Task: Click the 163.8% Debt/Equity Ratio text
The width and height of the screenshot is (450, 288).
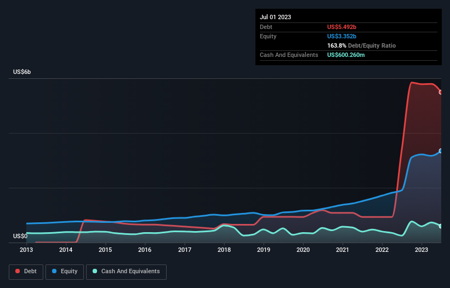Action: 361,45
